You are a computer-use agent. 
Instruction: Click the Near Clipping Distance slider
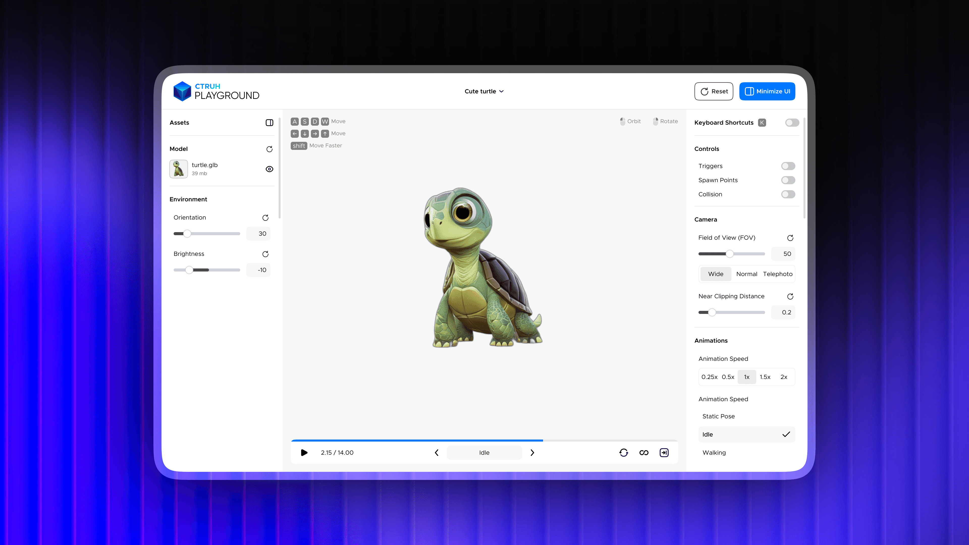tap(731, 312)
